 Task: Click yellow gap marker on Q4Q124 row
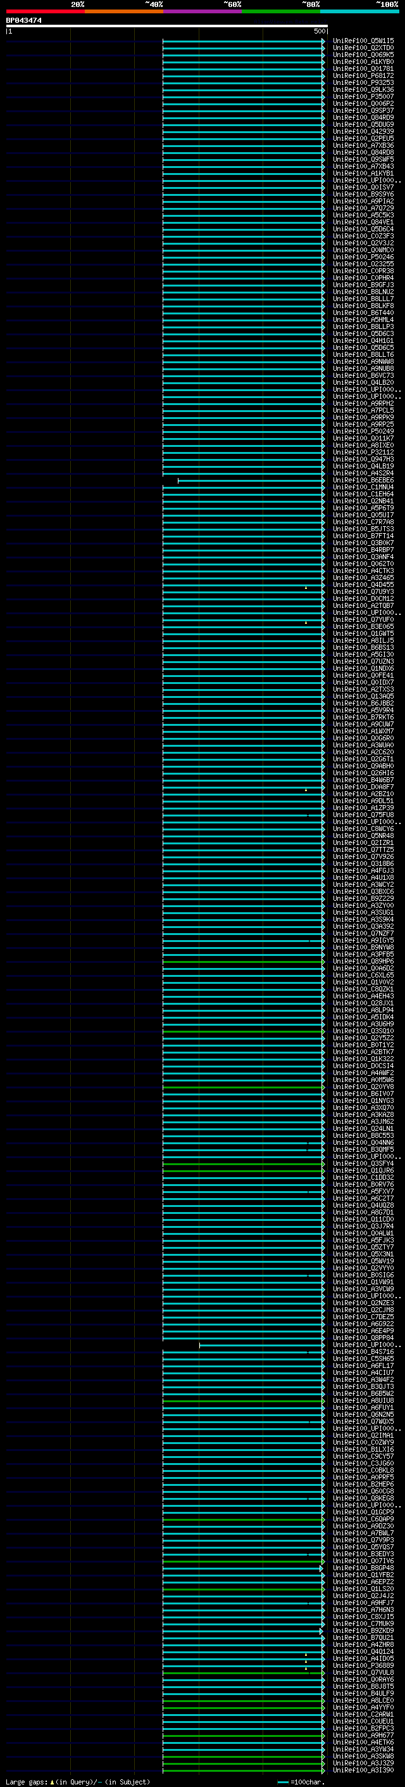(x=306, y=1655)
